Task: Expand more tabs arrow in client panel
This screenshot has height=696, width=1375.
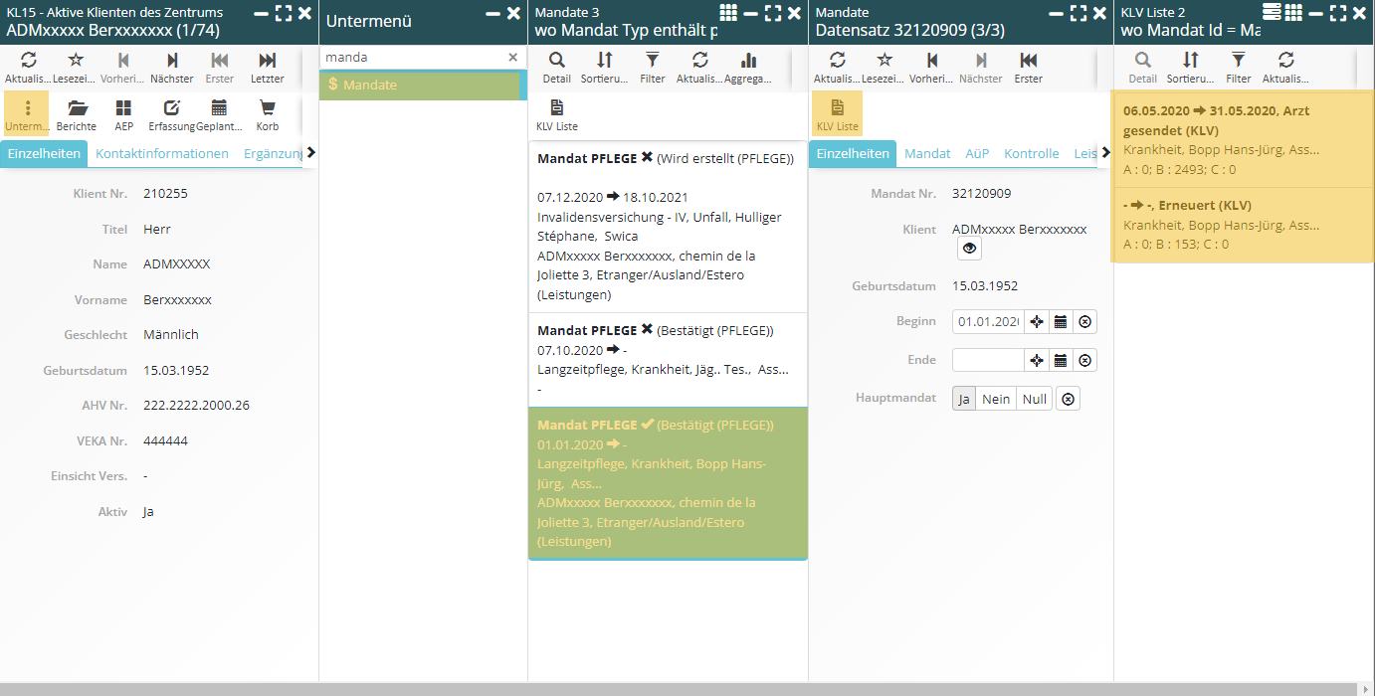Action: 310,153
